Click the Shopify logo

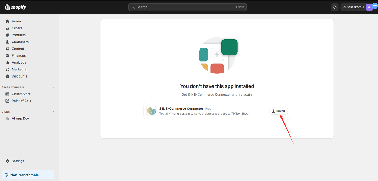click(x=15, y=7)
